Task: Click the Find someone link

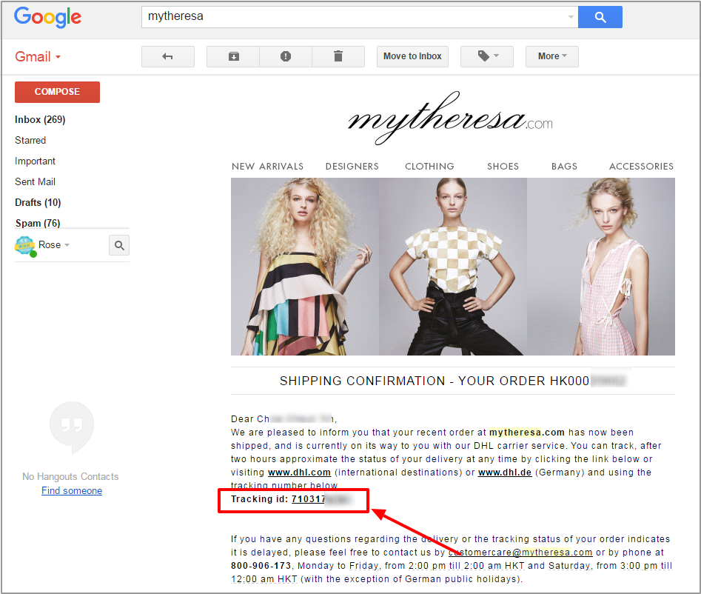Action: point(72,490)
